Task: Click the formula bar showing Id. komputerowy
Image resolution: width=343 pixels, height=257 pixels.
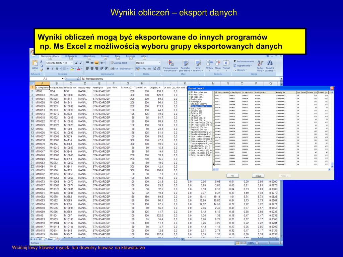Action: pos(180,79)
